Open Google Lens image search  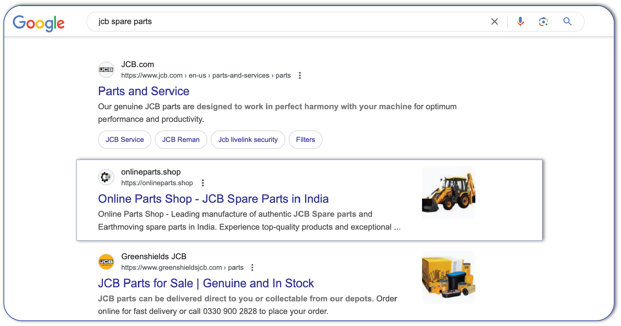pos(543,22)
